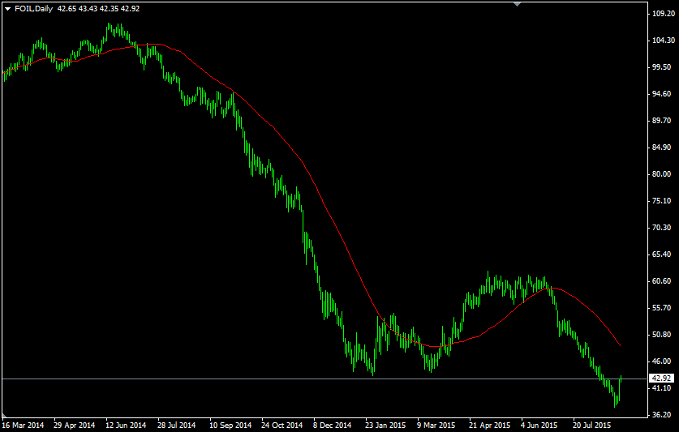Click the 23 Jan 2015 date label
The height and width of the screenshot is (432, 679).
(385, 425)
